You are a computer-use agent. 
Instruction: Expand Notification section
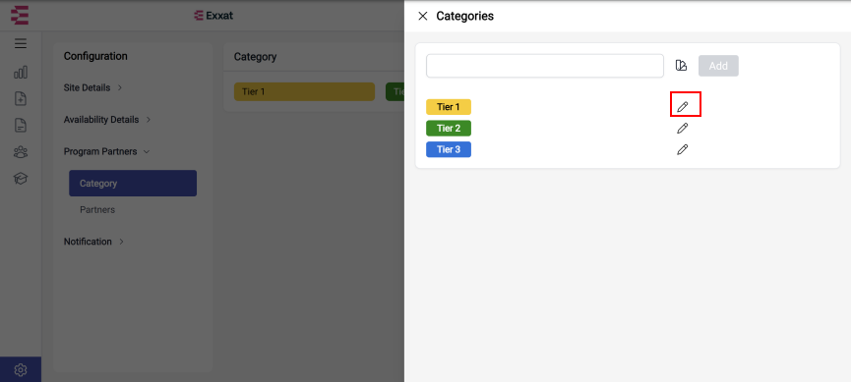94,242
